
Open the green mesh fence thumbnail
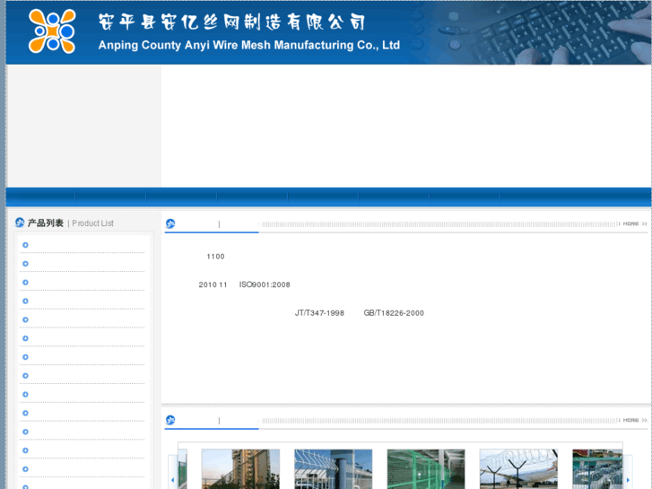point(425,469)
